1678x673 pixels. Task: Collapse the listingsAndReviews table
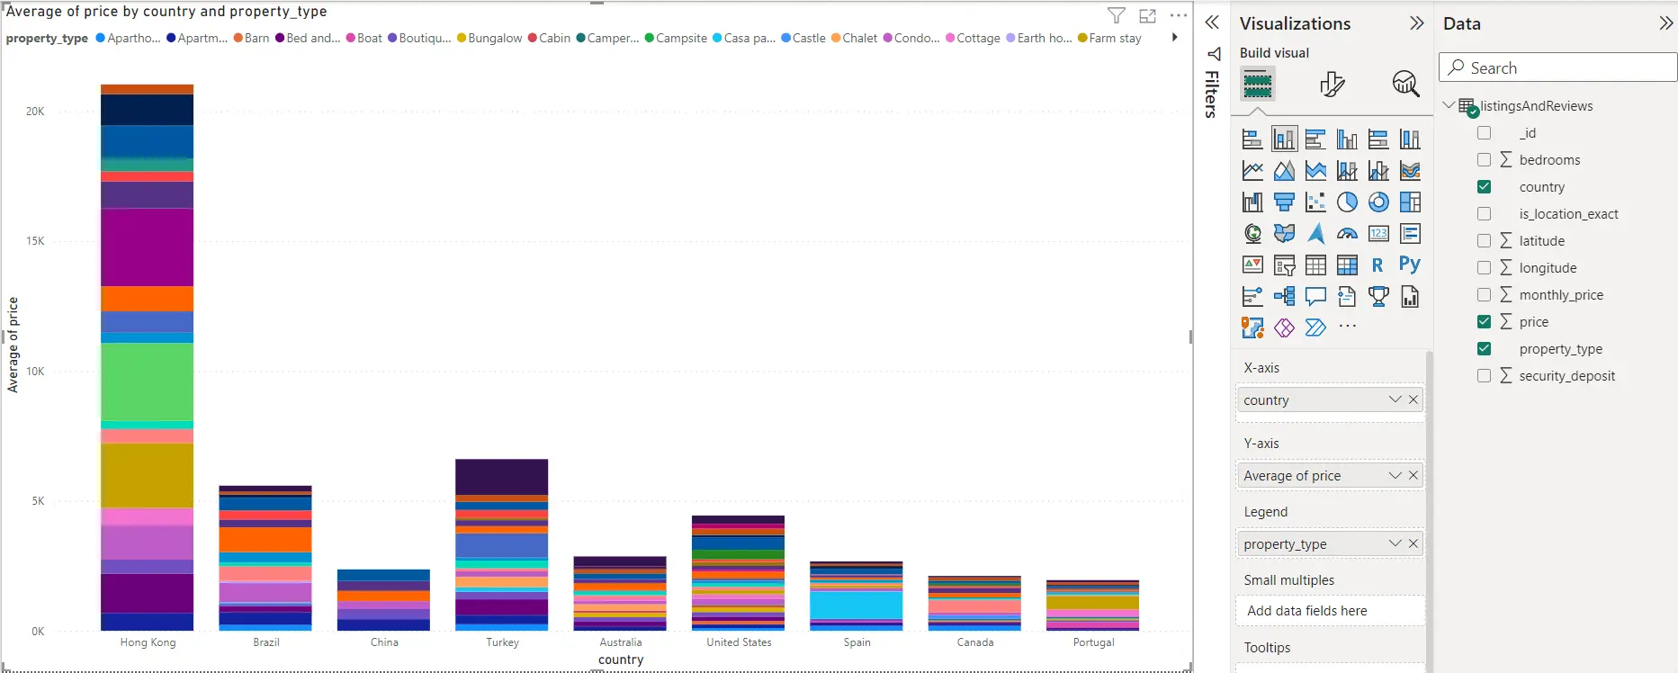[1448, 105]
